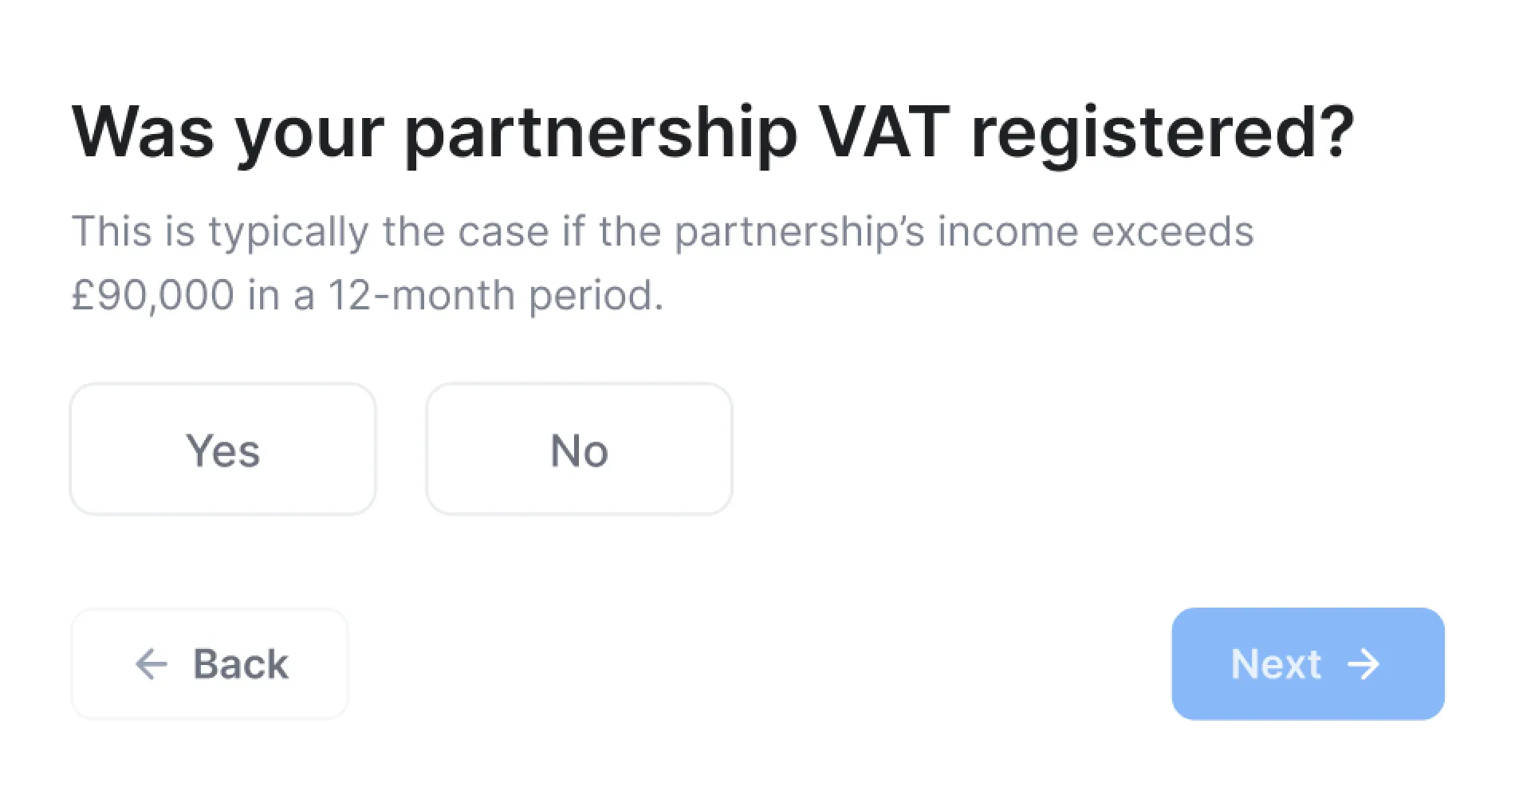The image size is (1515, 791).
Task: Answer Yes to partnership VAT registered
Action: tap(222, 450)
